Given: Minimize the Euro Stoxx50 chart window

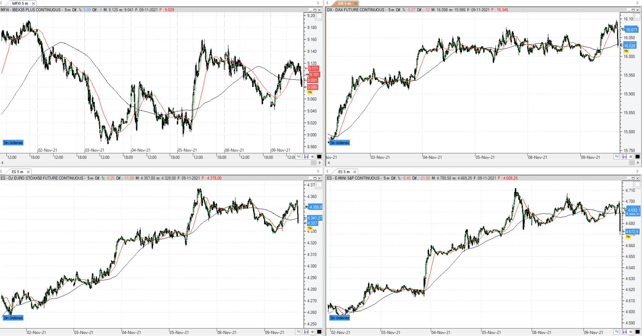Looking at the screenshot, I should click(x=311, y=178).
